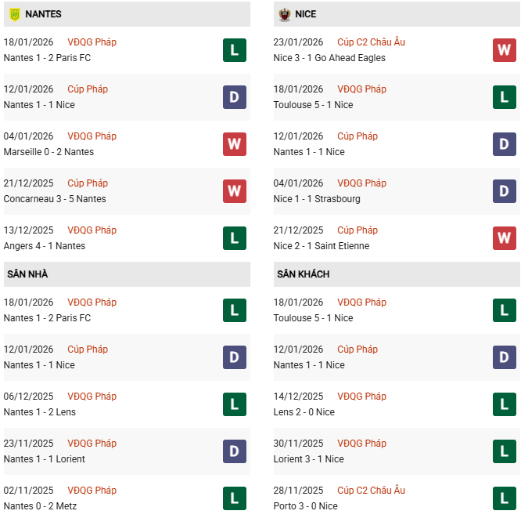Click W badge for Concarneau 3-5 Nantes

point(235,191)
